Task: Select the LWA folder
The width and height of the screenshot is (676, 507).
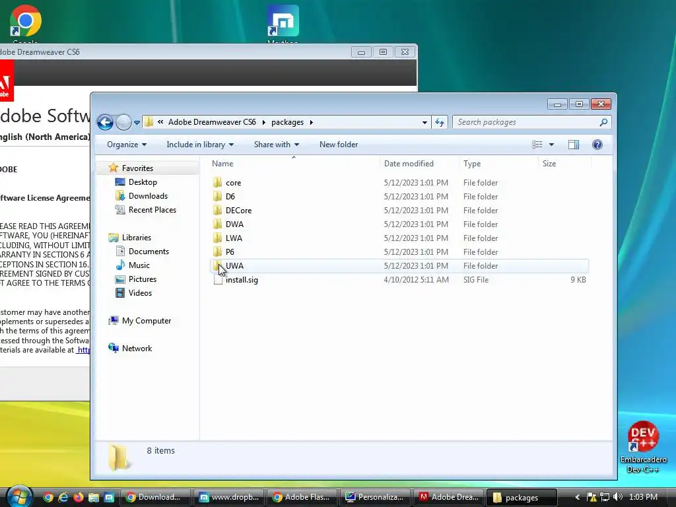Action: click(x=234, y=238)
